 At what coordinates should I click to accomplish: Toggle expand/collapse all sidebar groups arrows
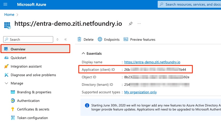57,39
